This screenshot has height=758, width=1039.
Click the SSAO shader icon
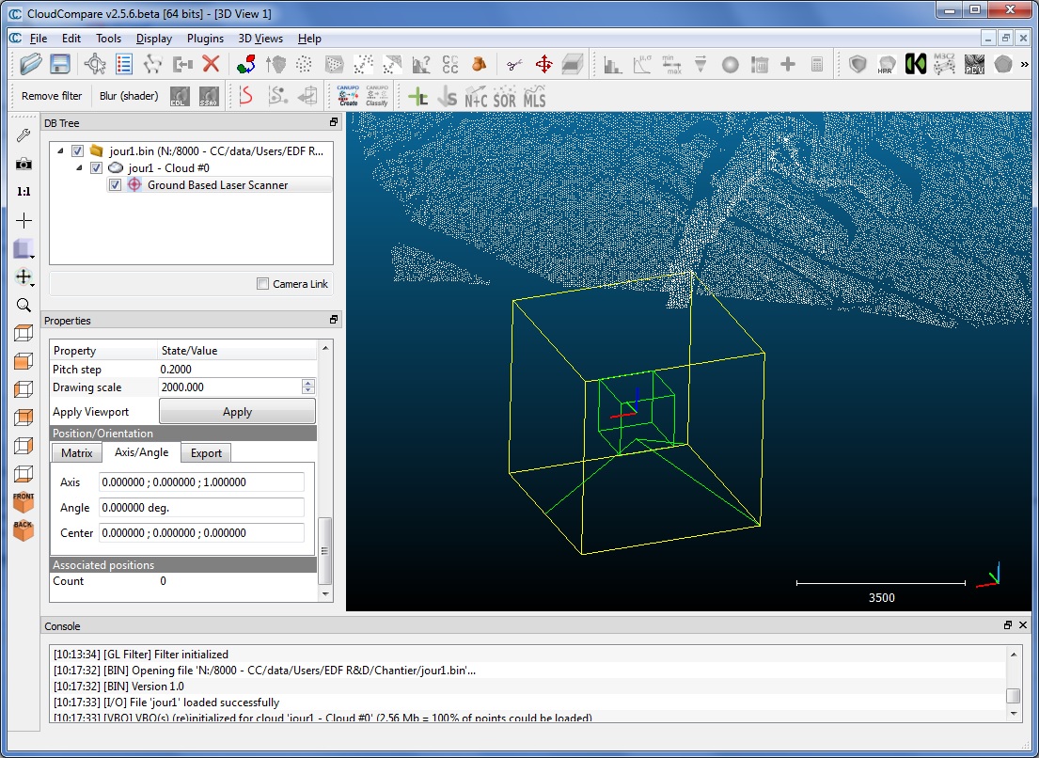209,96
